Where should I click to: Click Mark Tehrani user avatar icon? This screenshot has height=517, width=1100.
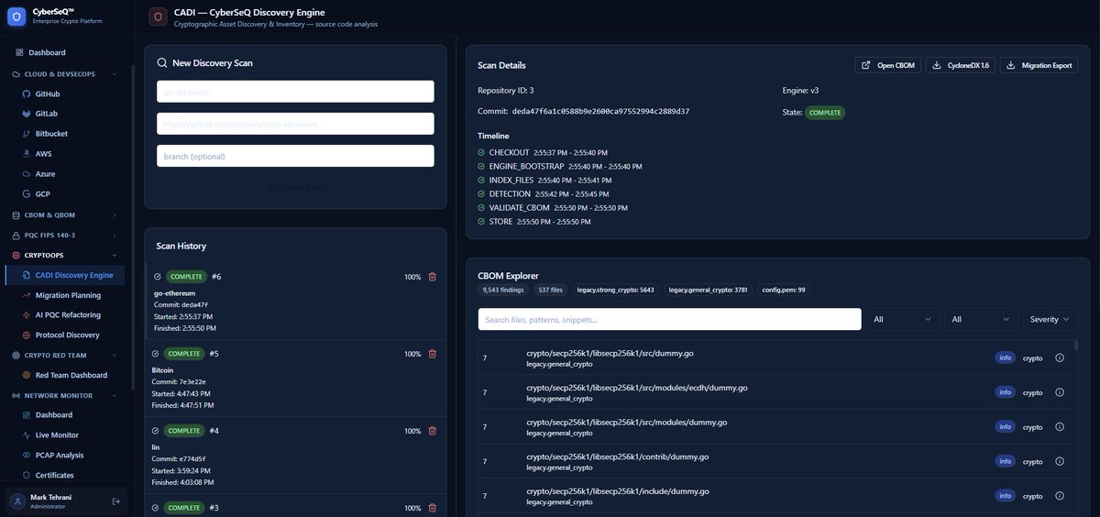pyautogui.click(x=17, y=501)
